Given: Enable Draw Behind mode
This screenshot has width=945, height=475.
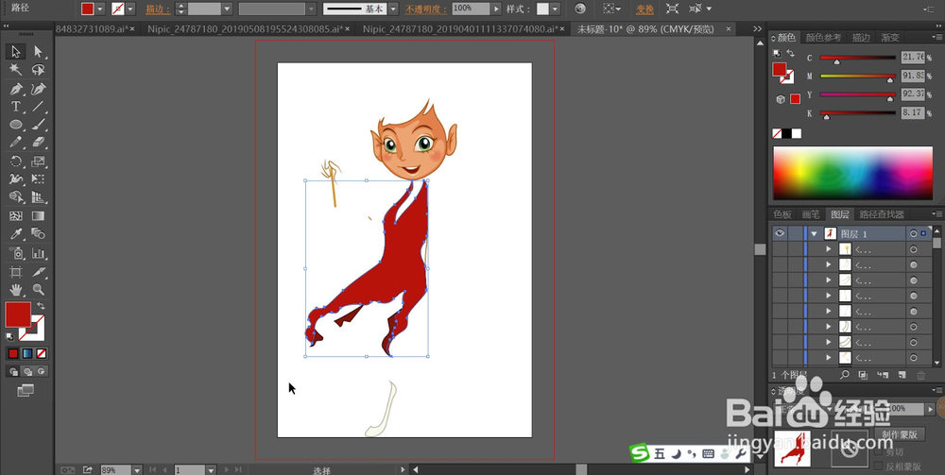Looking at the screenshot, I should point(27,371).
